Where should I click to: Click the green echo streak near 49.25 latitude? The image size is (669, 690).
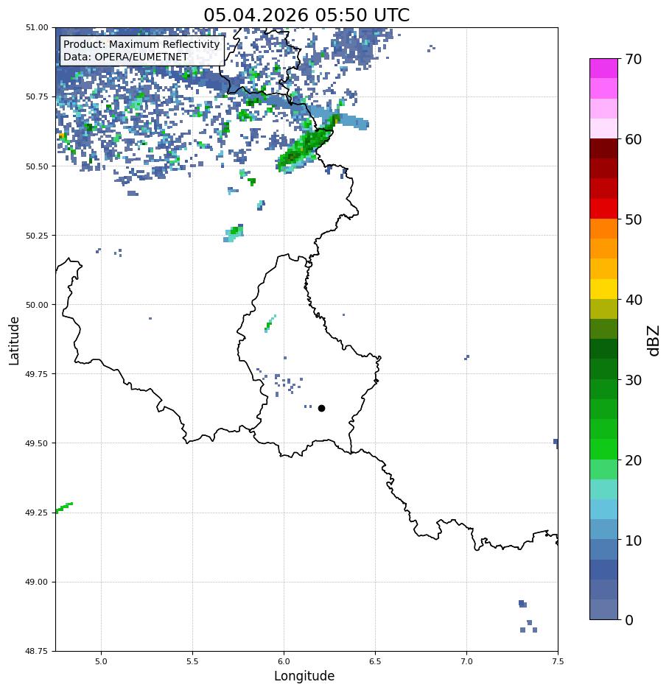pyautogui.click(x=64, y=508)
